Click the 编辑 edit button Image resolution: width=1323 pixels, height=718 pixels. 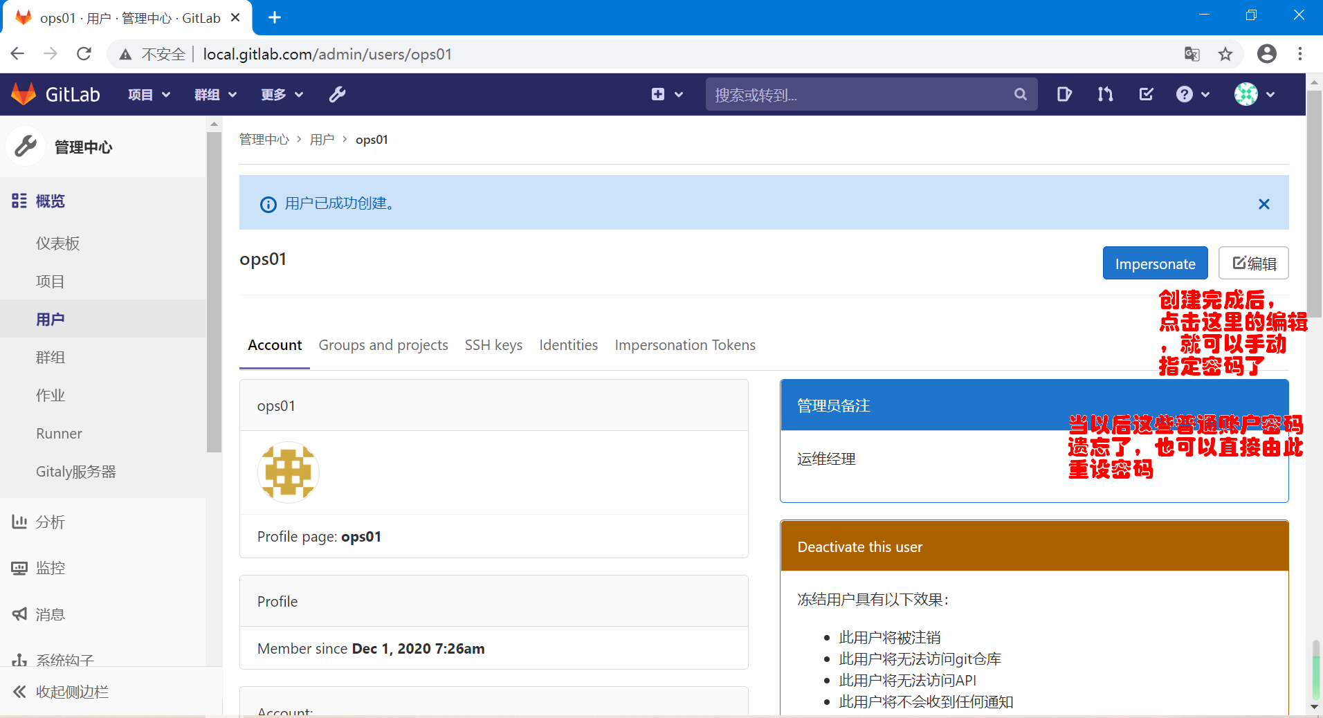click(1254, 263)
